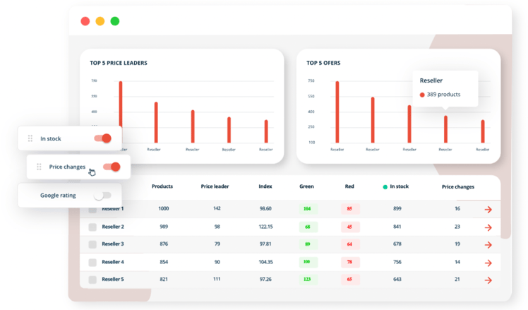Click red badge 45 for Reseller 2

(350, 227)
